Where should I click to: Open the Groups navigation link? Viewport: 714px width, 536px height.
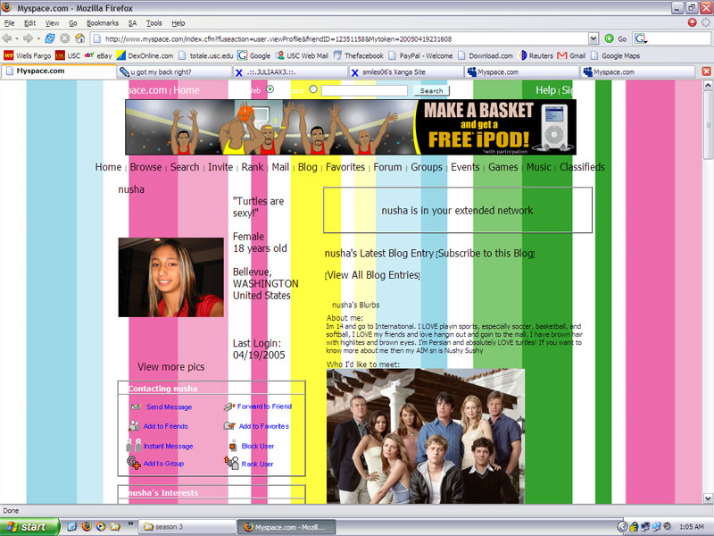[427, 167]
